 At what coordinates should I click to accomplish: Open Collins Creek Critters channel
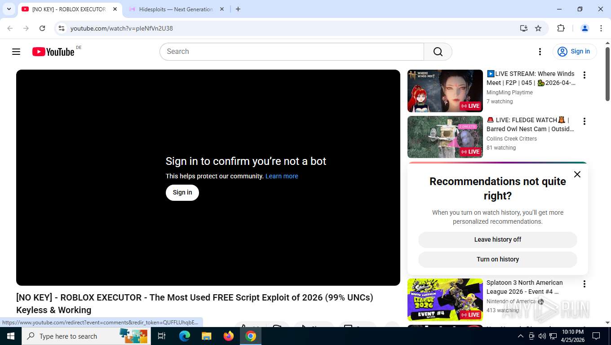point(512,139)
